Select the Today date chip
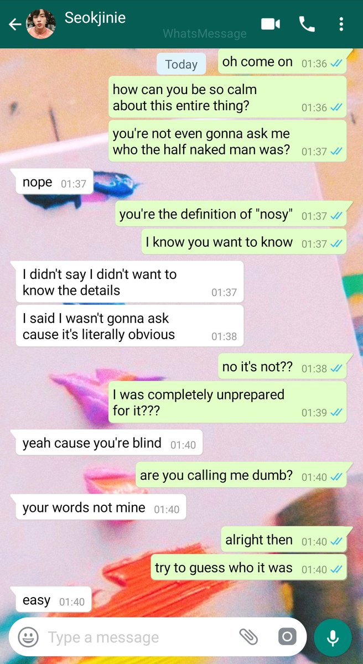This screenshot has width=363, height=664. [181, 64]
